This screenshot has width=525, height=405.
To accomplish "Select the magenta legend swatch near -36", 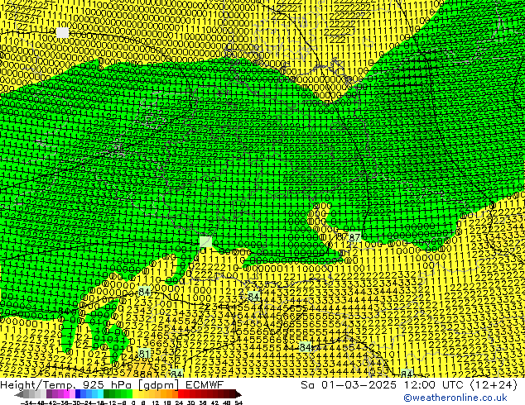I will 66,394.
